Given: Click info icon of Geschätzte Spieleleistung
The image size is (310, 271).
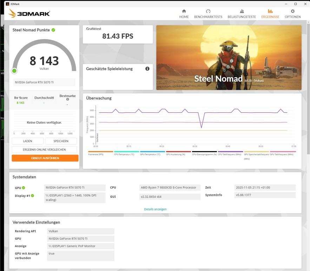Looking at the screenshot, I should (x=147, y=69).
